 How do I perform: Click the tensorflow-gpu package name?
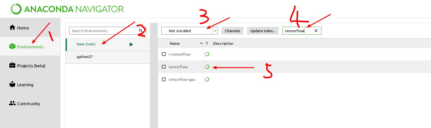click(182, 79)
